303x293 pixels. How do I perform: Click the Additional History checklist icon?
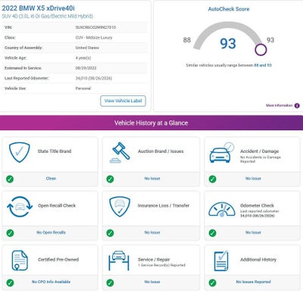[x=221, y=261]
